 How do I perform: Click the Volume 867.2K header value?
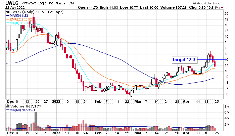coord(174,7)
